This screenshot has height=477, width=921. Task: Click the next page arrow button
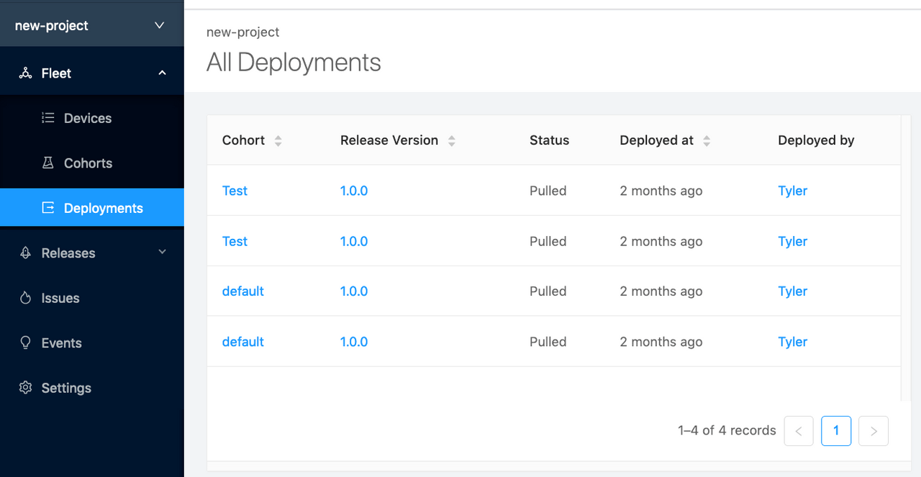874,431
